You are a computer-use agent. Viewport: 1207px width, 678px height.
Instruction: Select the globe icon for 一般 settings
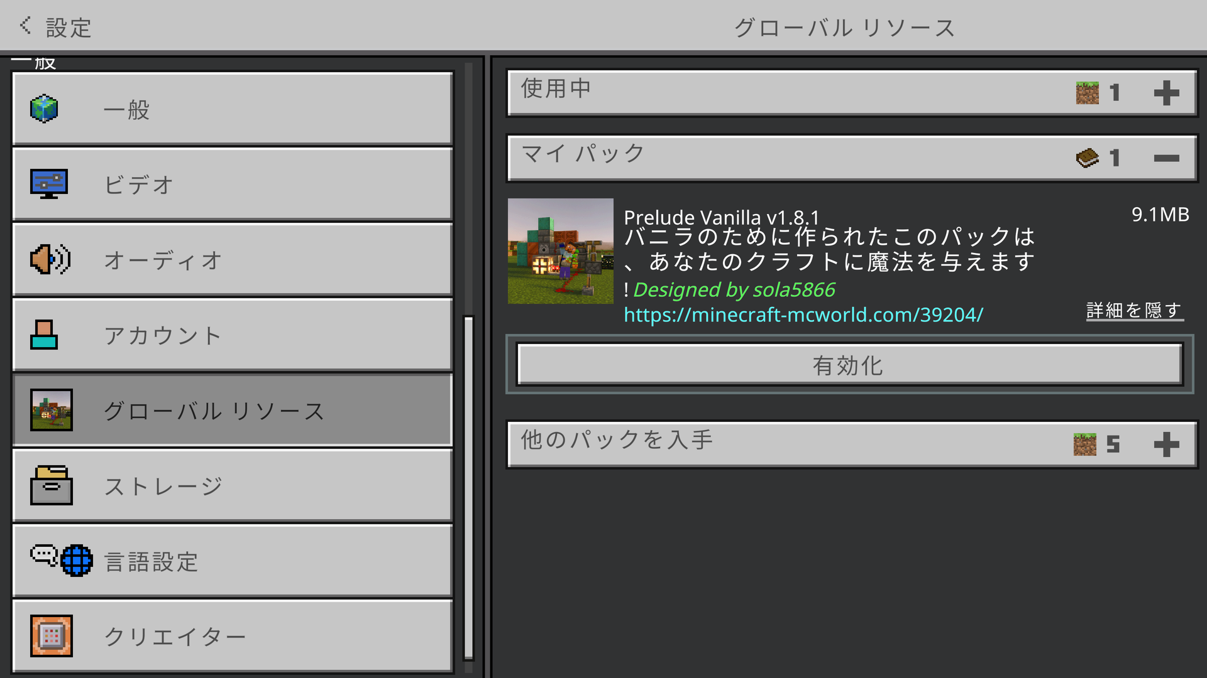tap(43, 108)
